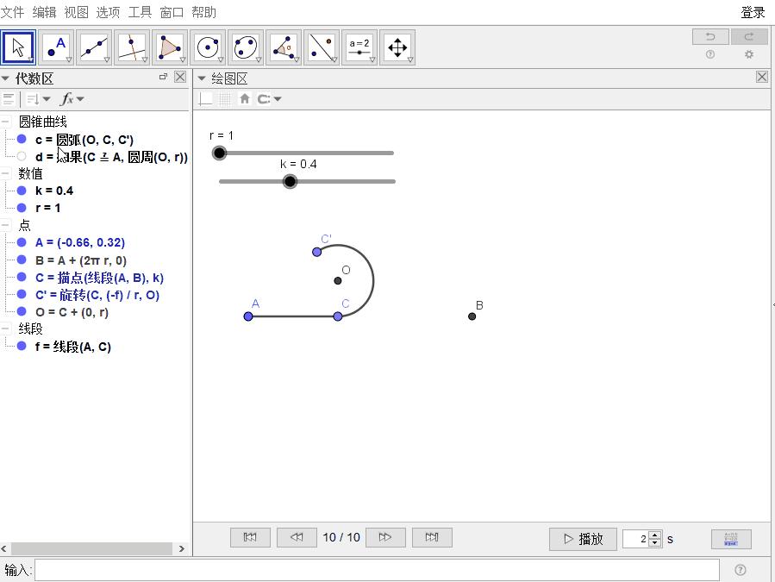Collapse the 点 group in algebra view

6,225
